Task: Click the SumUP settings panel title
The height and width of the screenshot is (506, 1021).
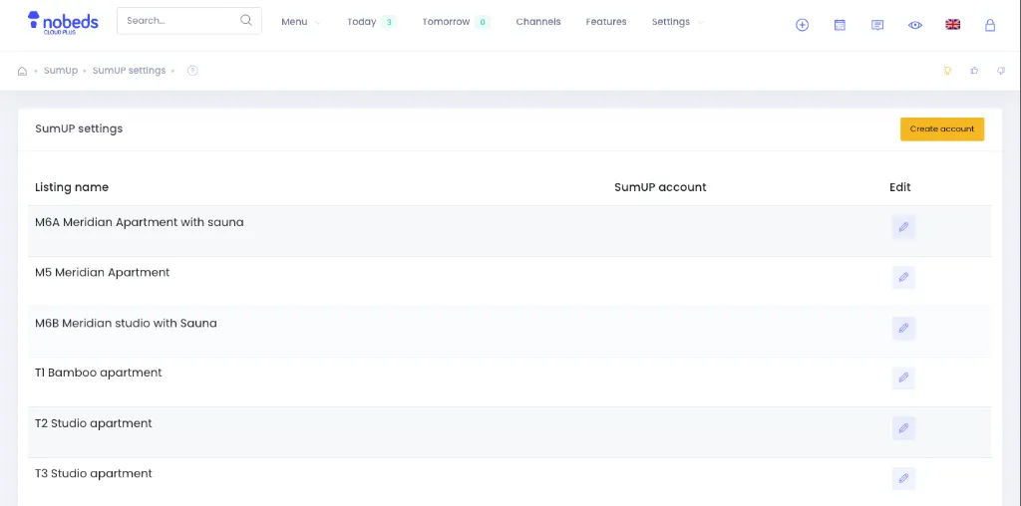Action: click(x=79, y=128)
